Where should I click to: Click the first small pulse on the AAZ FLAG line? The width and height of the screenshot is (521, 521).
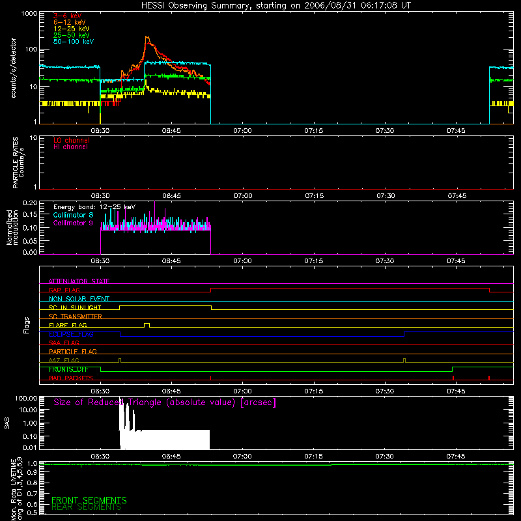pyautogui.click(x=120, y=360)
